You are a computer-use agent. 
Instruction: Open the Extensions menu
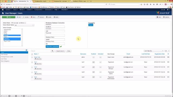[x=49, y=10]
